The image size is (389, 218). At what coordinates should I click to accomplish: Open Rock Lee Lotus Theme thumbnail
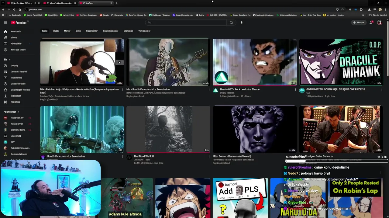pyautogui.click(x=255, y=62)
